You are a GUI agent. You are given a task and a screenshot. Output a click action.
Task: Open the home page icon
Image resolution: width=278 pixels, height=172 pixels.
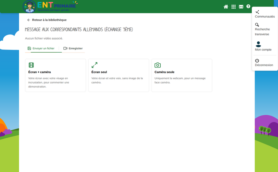226,7
